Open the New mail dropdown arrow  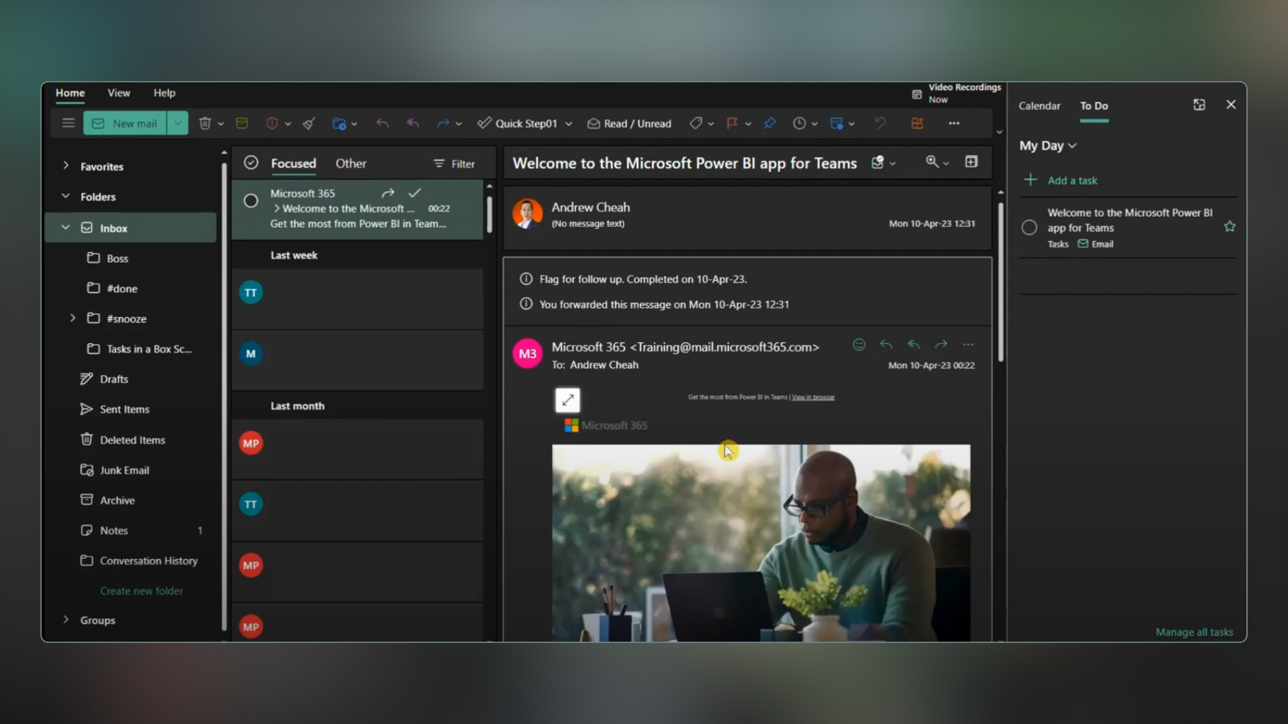[178, 123]
